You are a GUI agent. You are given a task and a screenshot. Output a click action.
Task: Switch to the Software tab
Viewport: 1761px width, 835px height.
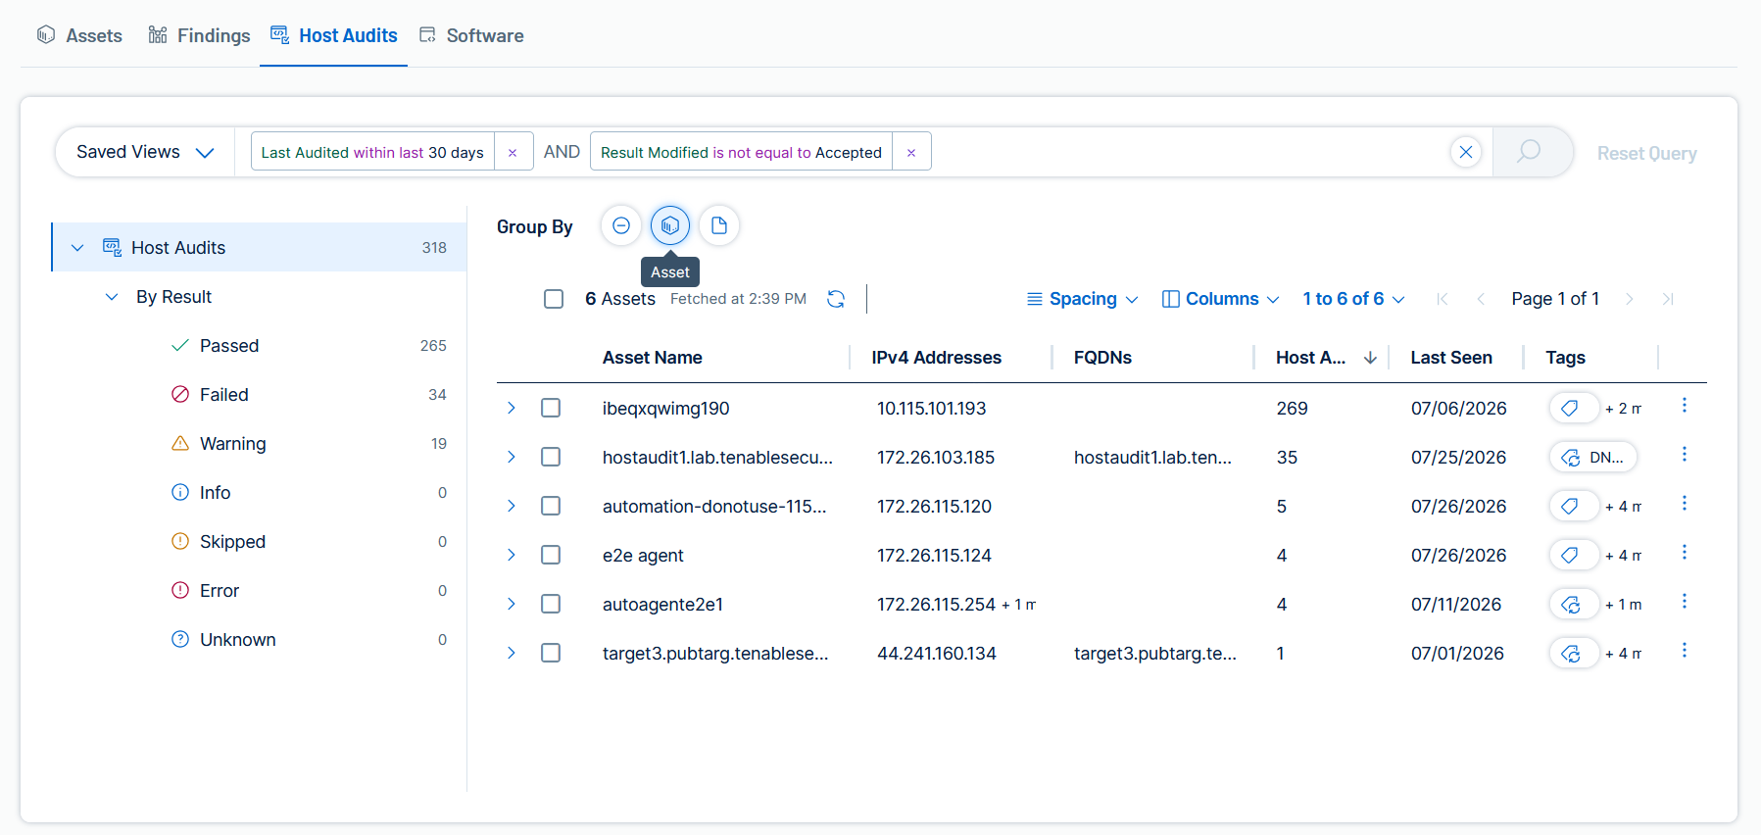point(471,35)
